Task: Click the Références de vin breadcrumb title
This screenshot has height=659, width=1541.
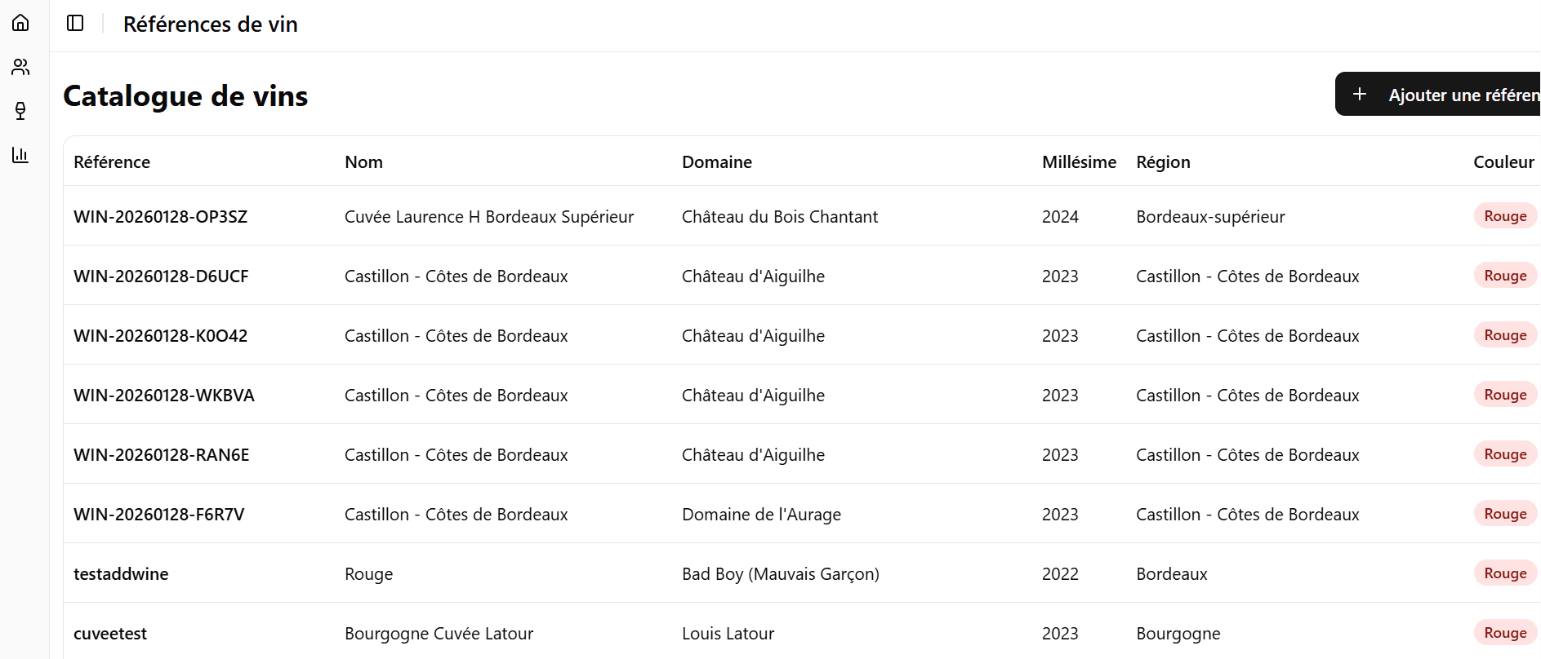Action: click(x=210, y=24)
